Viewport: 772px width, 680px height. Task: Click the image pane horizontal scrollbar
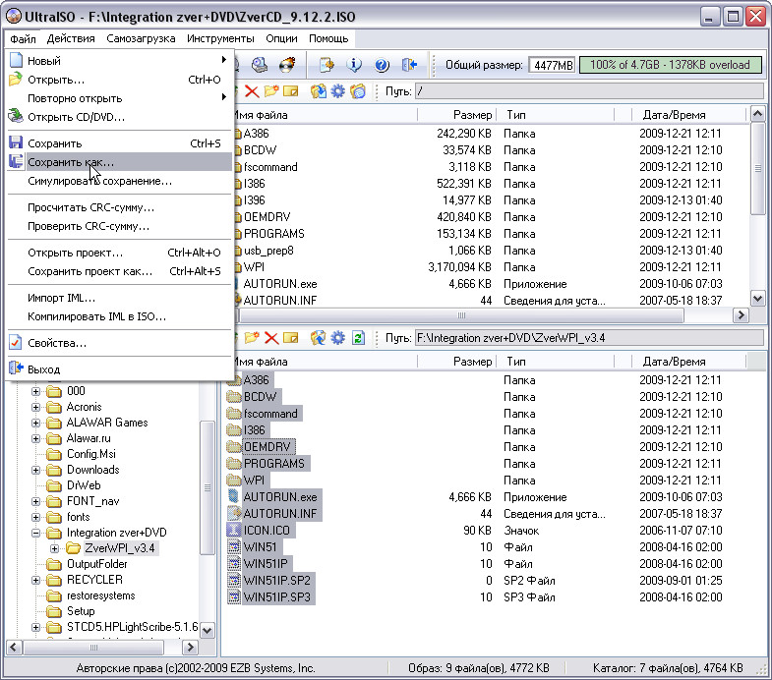click(x=461, y=315)
